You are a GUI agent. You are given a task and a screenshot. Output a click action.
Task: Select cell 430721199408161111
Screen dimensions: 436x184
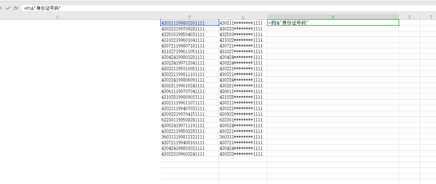pos(190,142)
